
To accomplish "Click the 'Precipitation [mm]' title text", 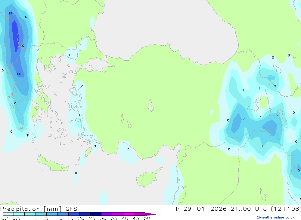I will pyautogui.click(x=31, y=209).
